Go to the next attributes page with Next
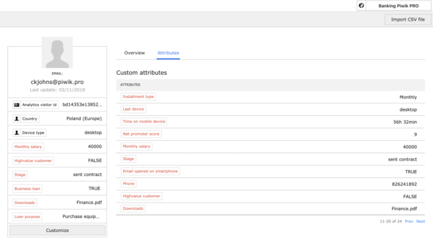Image resolution: width=433 pixels, height=244 pixels. 420,221
